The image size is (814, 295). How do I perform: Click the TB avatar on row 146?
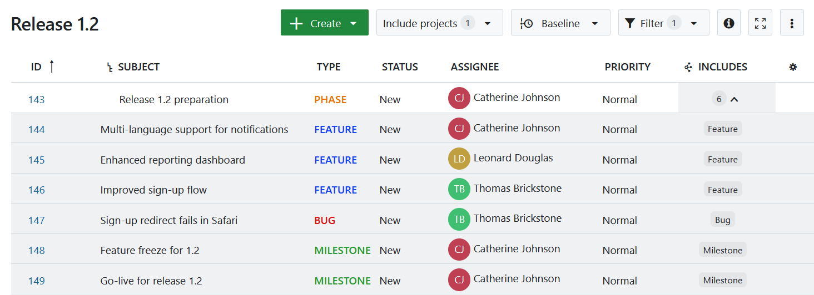click(x=459, y=189)
